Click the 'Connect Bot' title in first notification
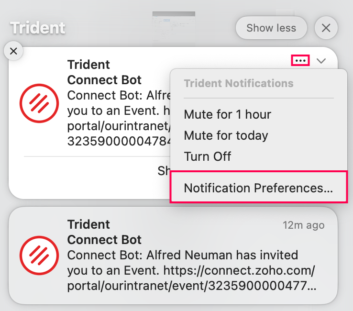 pyautogui.click(x=104, y=80)
